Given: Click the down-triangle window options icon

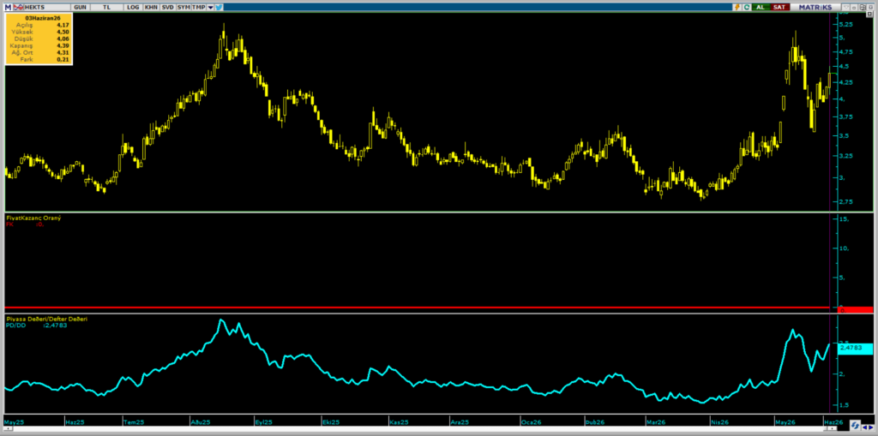Looking at the screenshot, I should pos(845,7).
